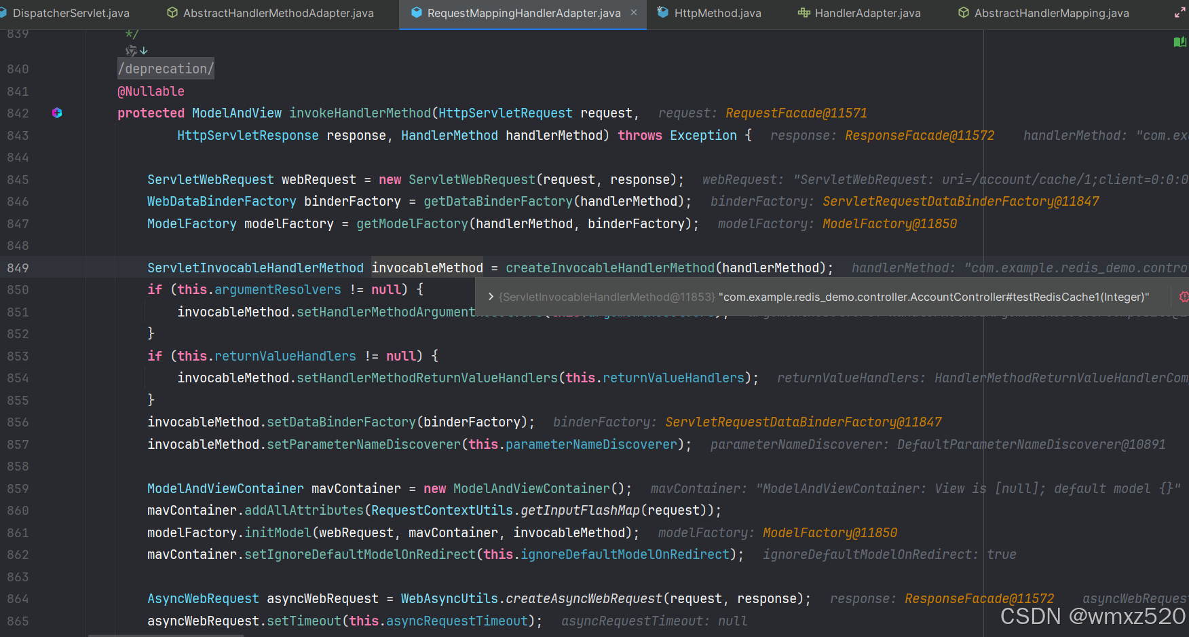Click the createInvocableHandlerMethod call on line 849
This screenshot has height=637, width=1189.
(609, 268)
